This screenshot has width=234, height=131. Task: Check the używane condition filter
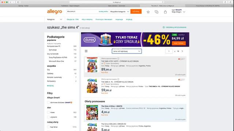48,117
